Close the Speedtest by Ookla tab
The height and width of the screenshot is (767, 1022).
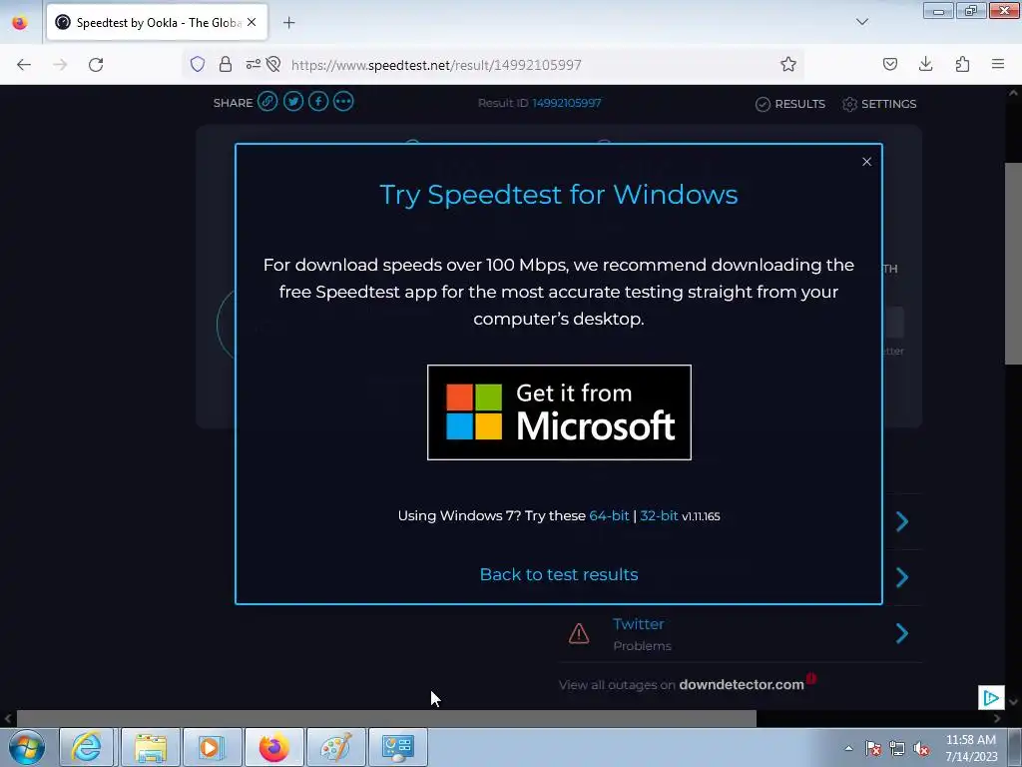(x=252, y=22)
